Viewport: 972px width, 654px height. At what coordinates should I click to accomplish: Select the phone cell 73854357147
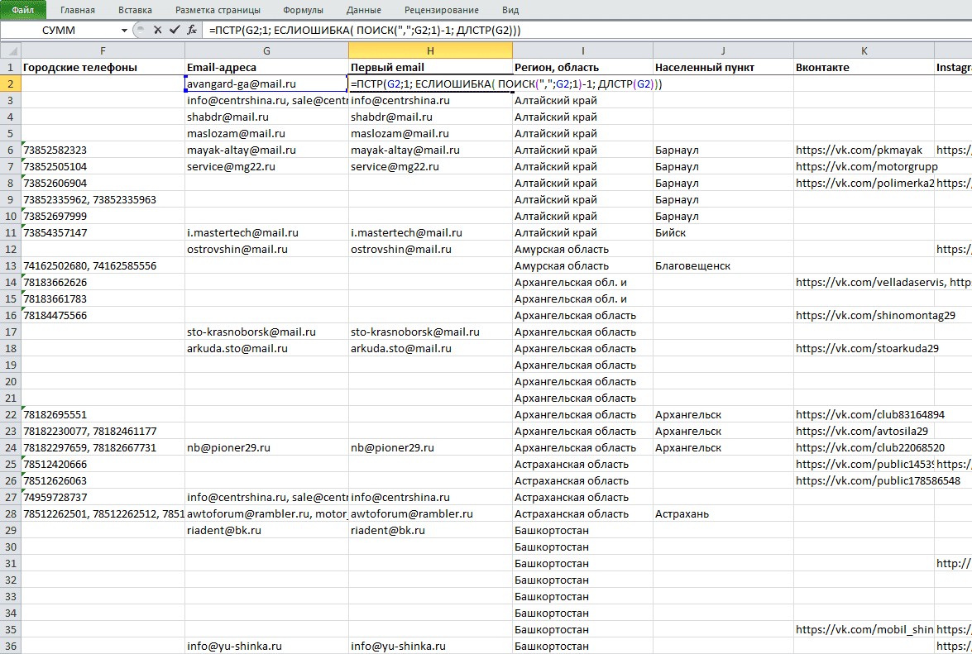pos(103,232)
